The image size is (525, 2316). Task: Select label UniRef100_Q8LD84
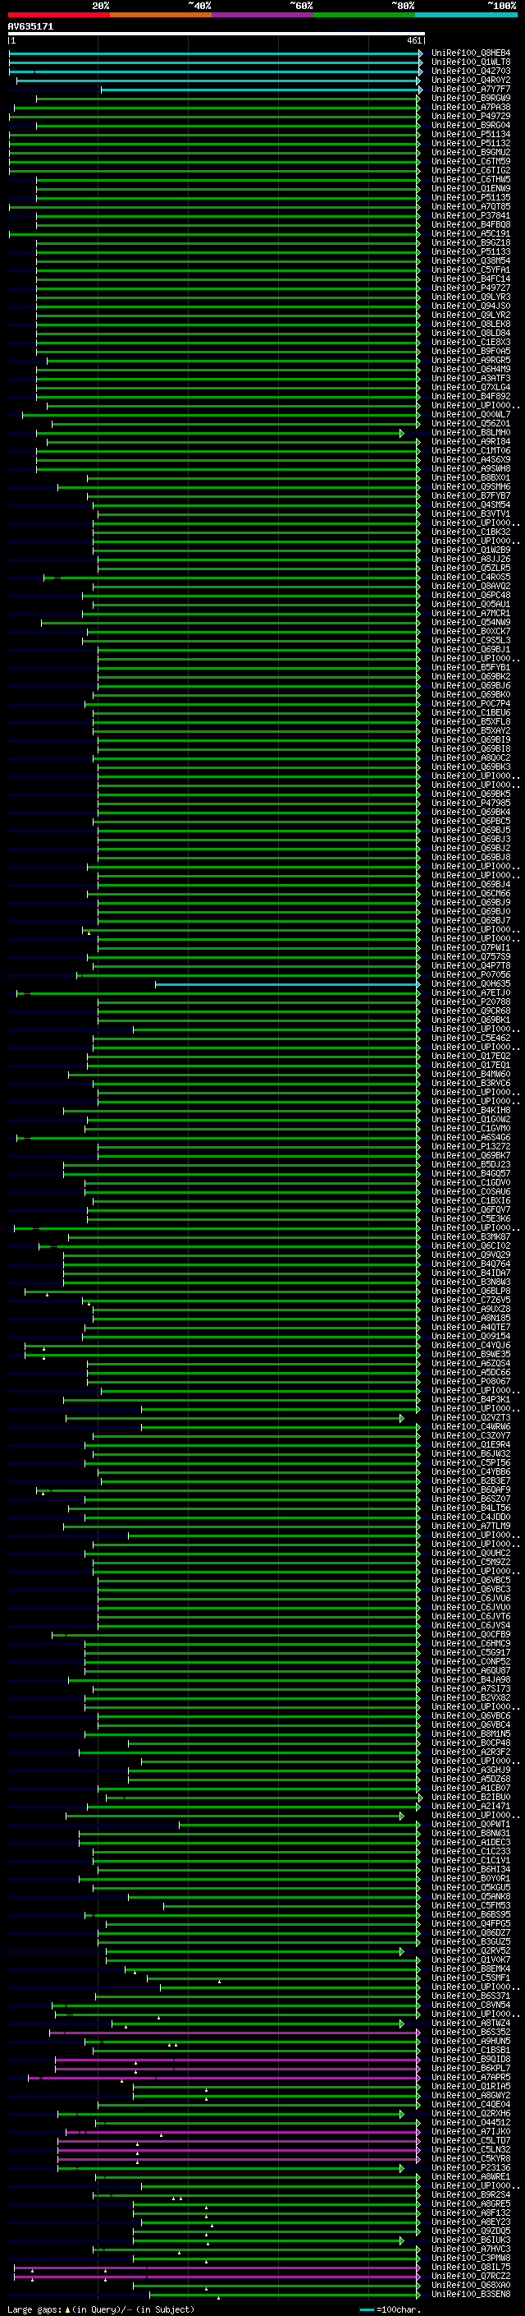(x=471, y=334)
